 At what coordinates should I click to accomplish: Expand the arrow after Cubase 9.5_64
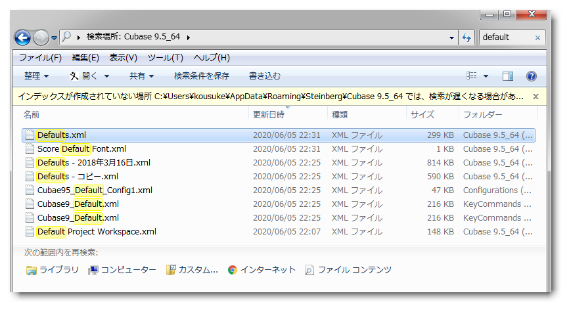[189, 37]
